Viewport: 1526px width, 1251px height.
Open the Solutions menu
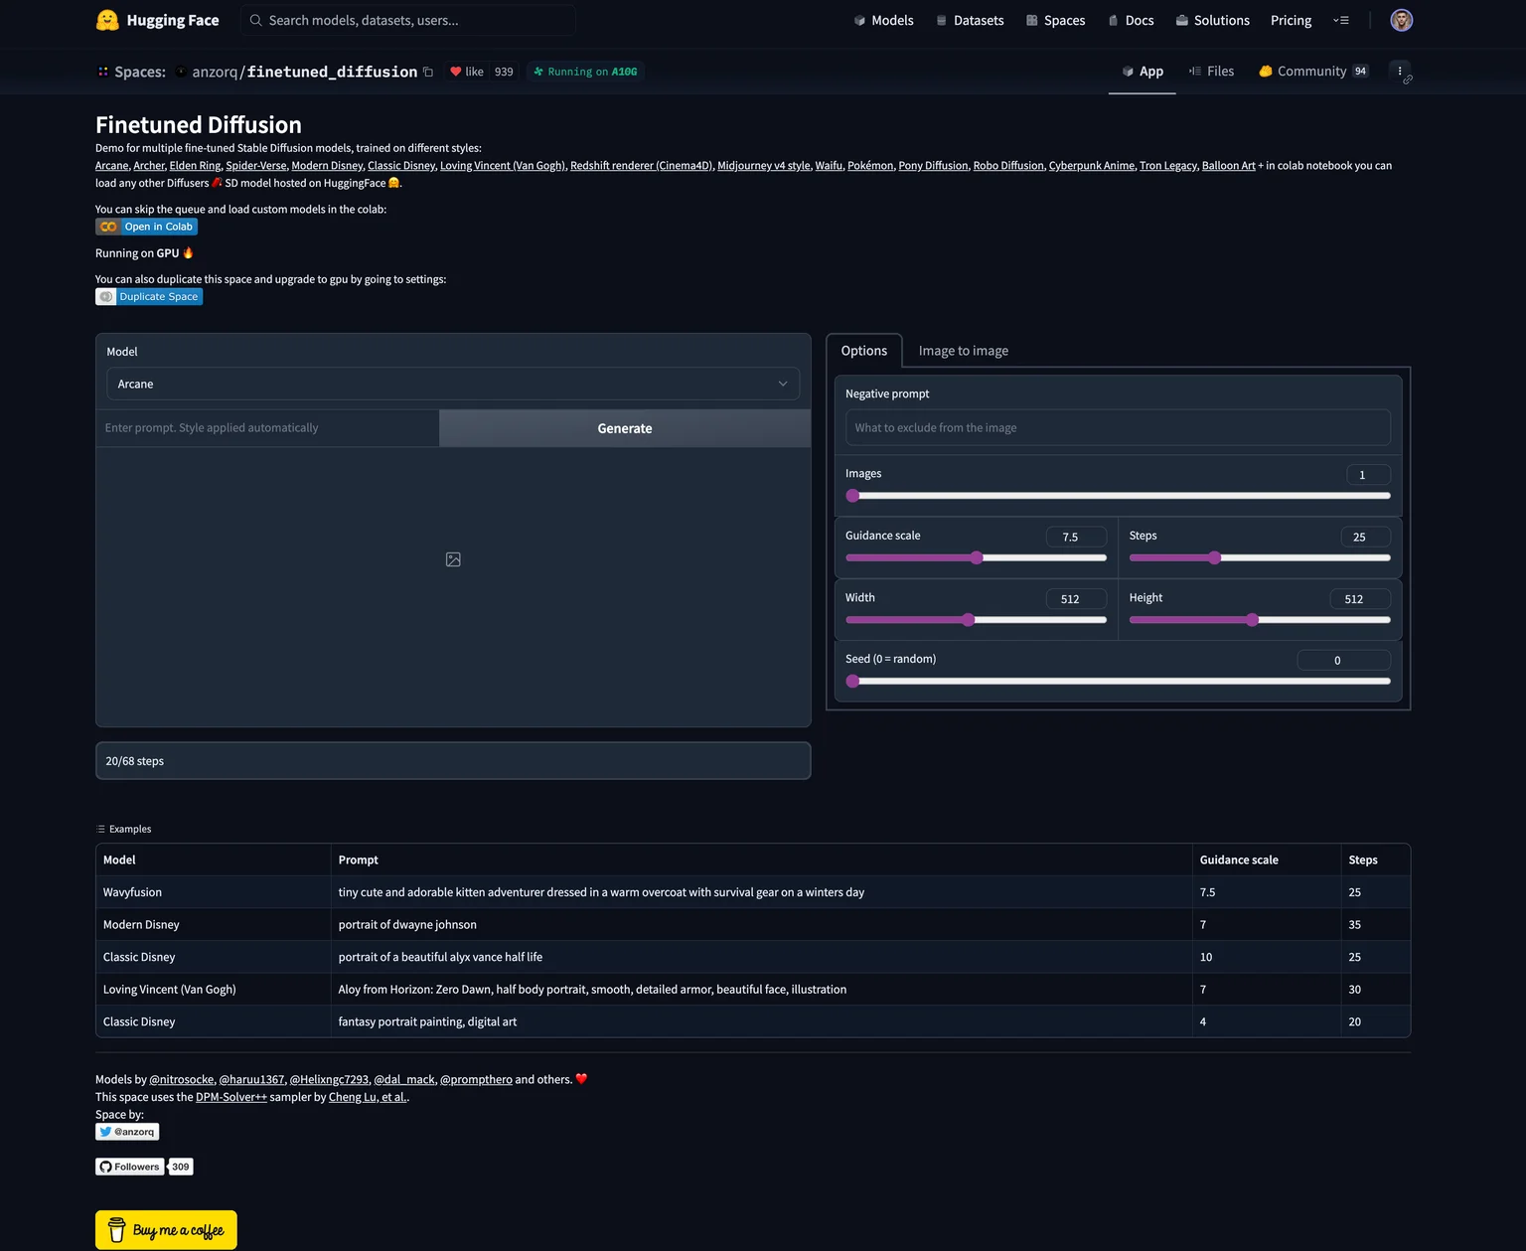(1212, 20)
